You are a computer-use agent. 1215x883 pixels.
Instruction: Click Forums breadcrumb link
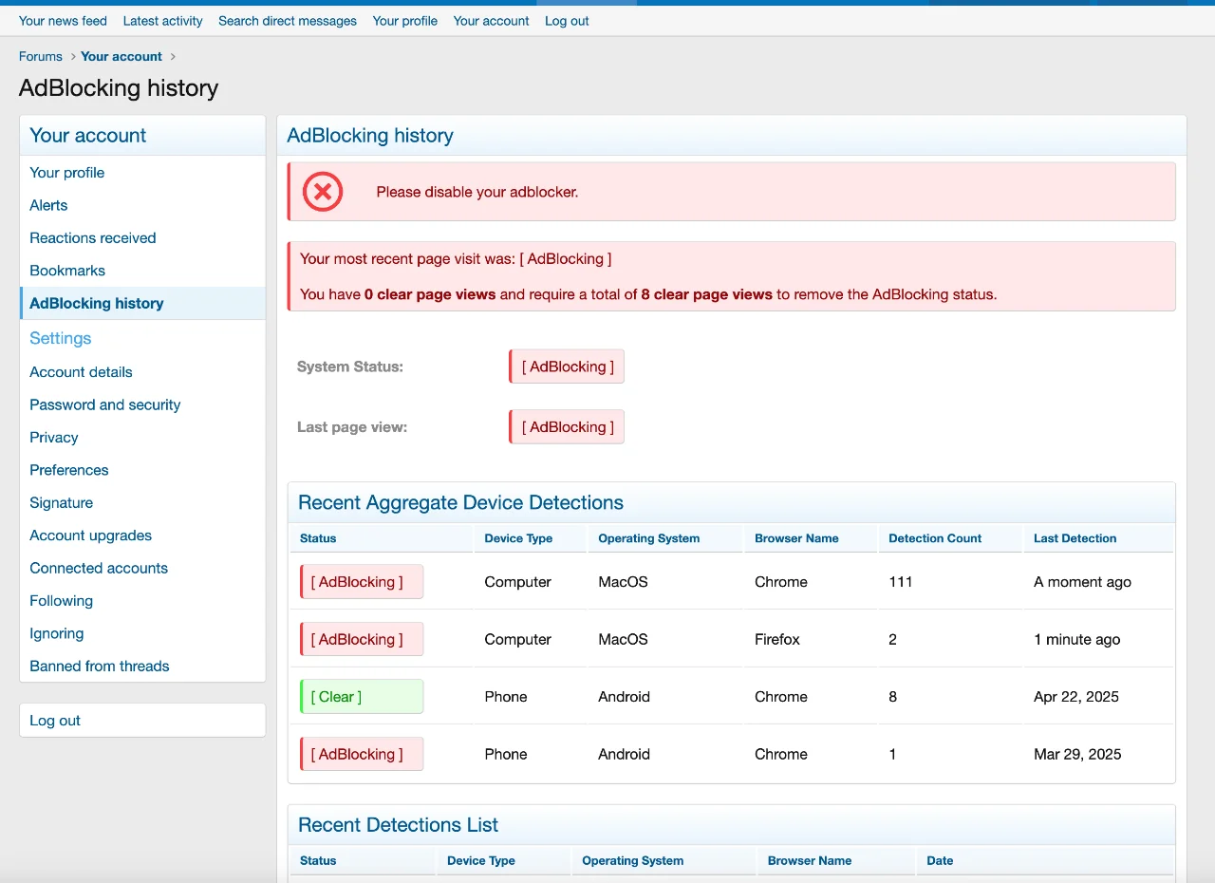tap(41, 57)
